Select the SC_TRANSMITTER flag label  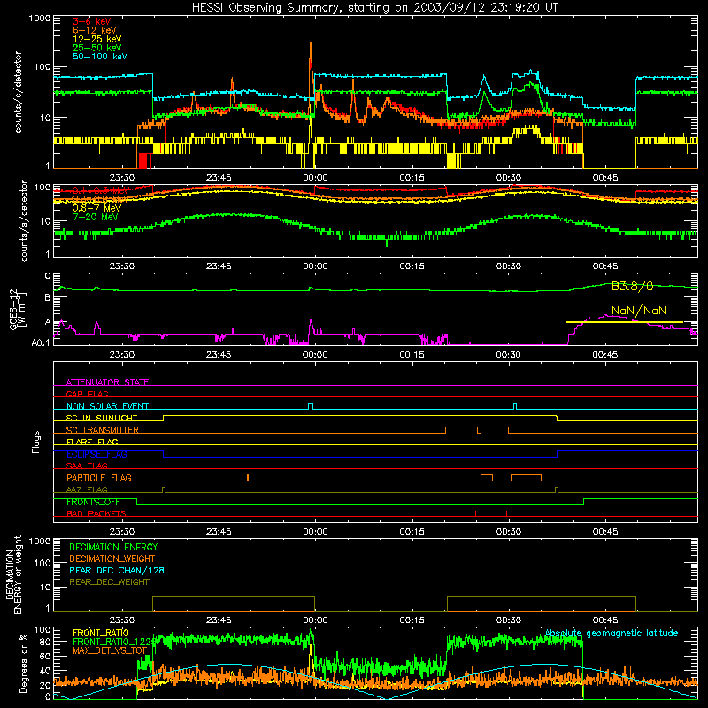(x=102, y=430)
